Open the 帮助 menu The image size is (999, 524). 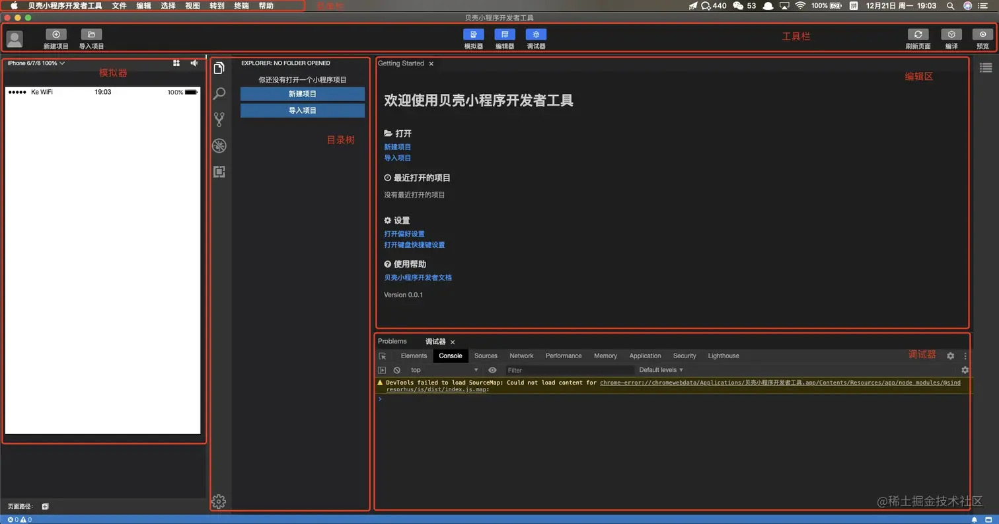coord(266,5)
